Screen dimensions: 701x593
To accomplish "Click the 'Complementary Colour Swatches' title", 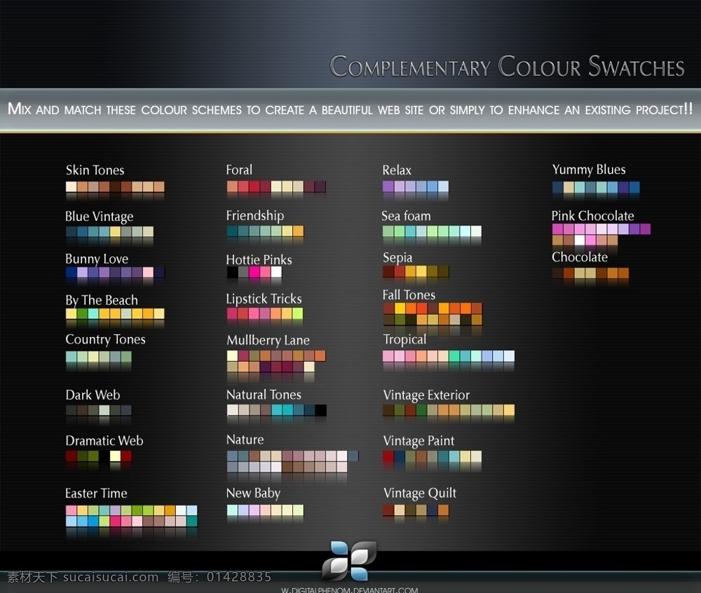I will click(x=507, y=66).
